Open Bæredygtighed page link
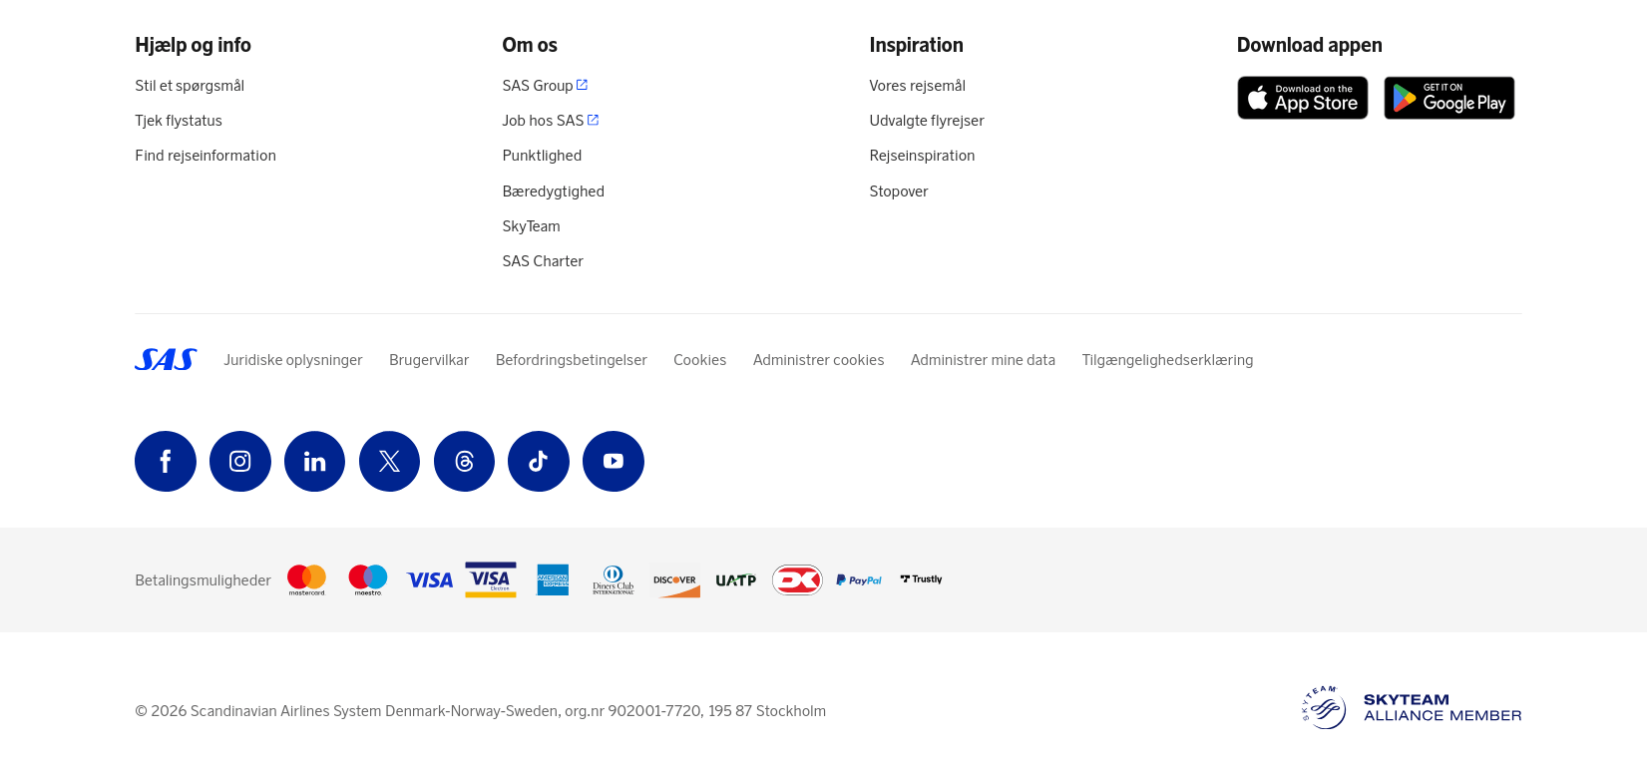 (x=553, y=191)
